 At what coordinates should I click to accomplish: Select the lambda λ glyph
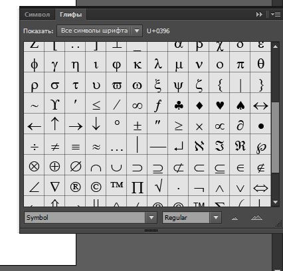tap(158, 62)
